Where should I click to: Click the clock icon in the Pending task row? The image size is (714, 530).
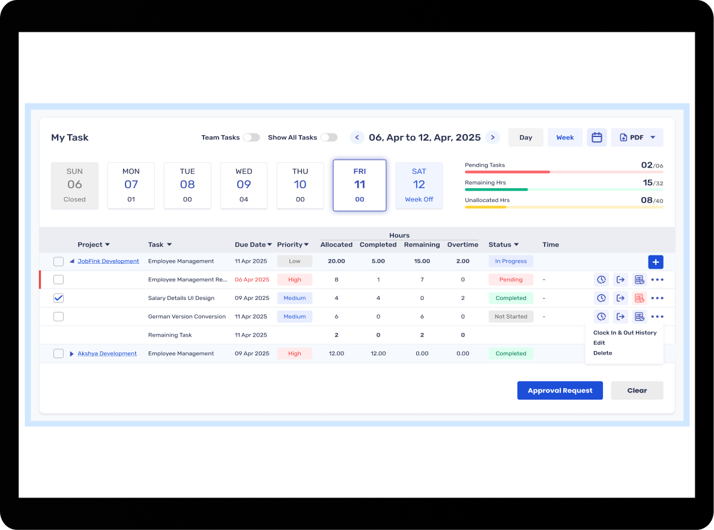point(601,279)
